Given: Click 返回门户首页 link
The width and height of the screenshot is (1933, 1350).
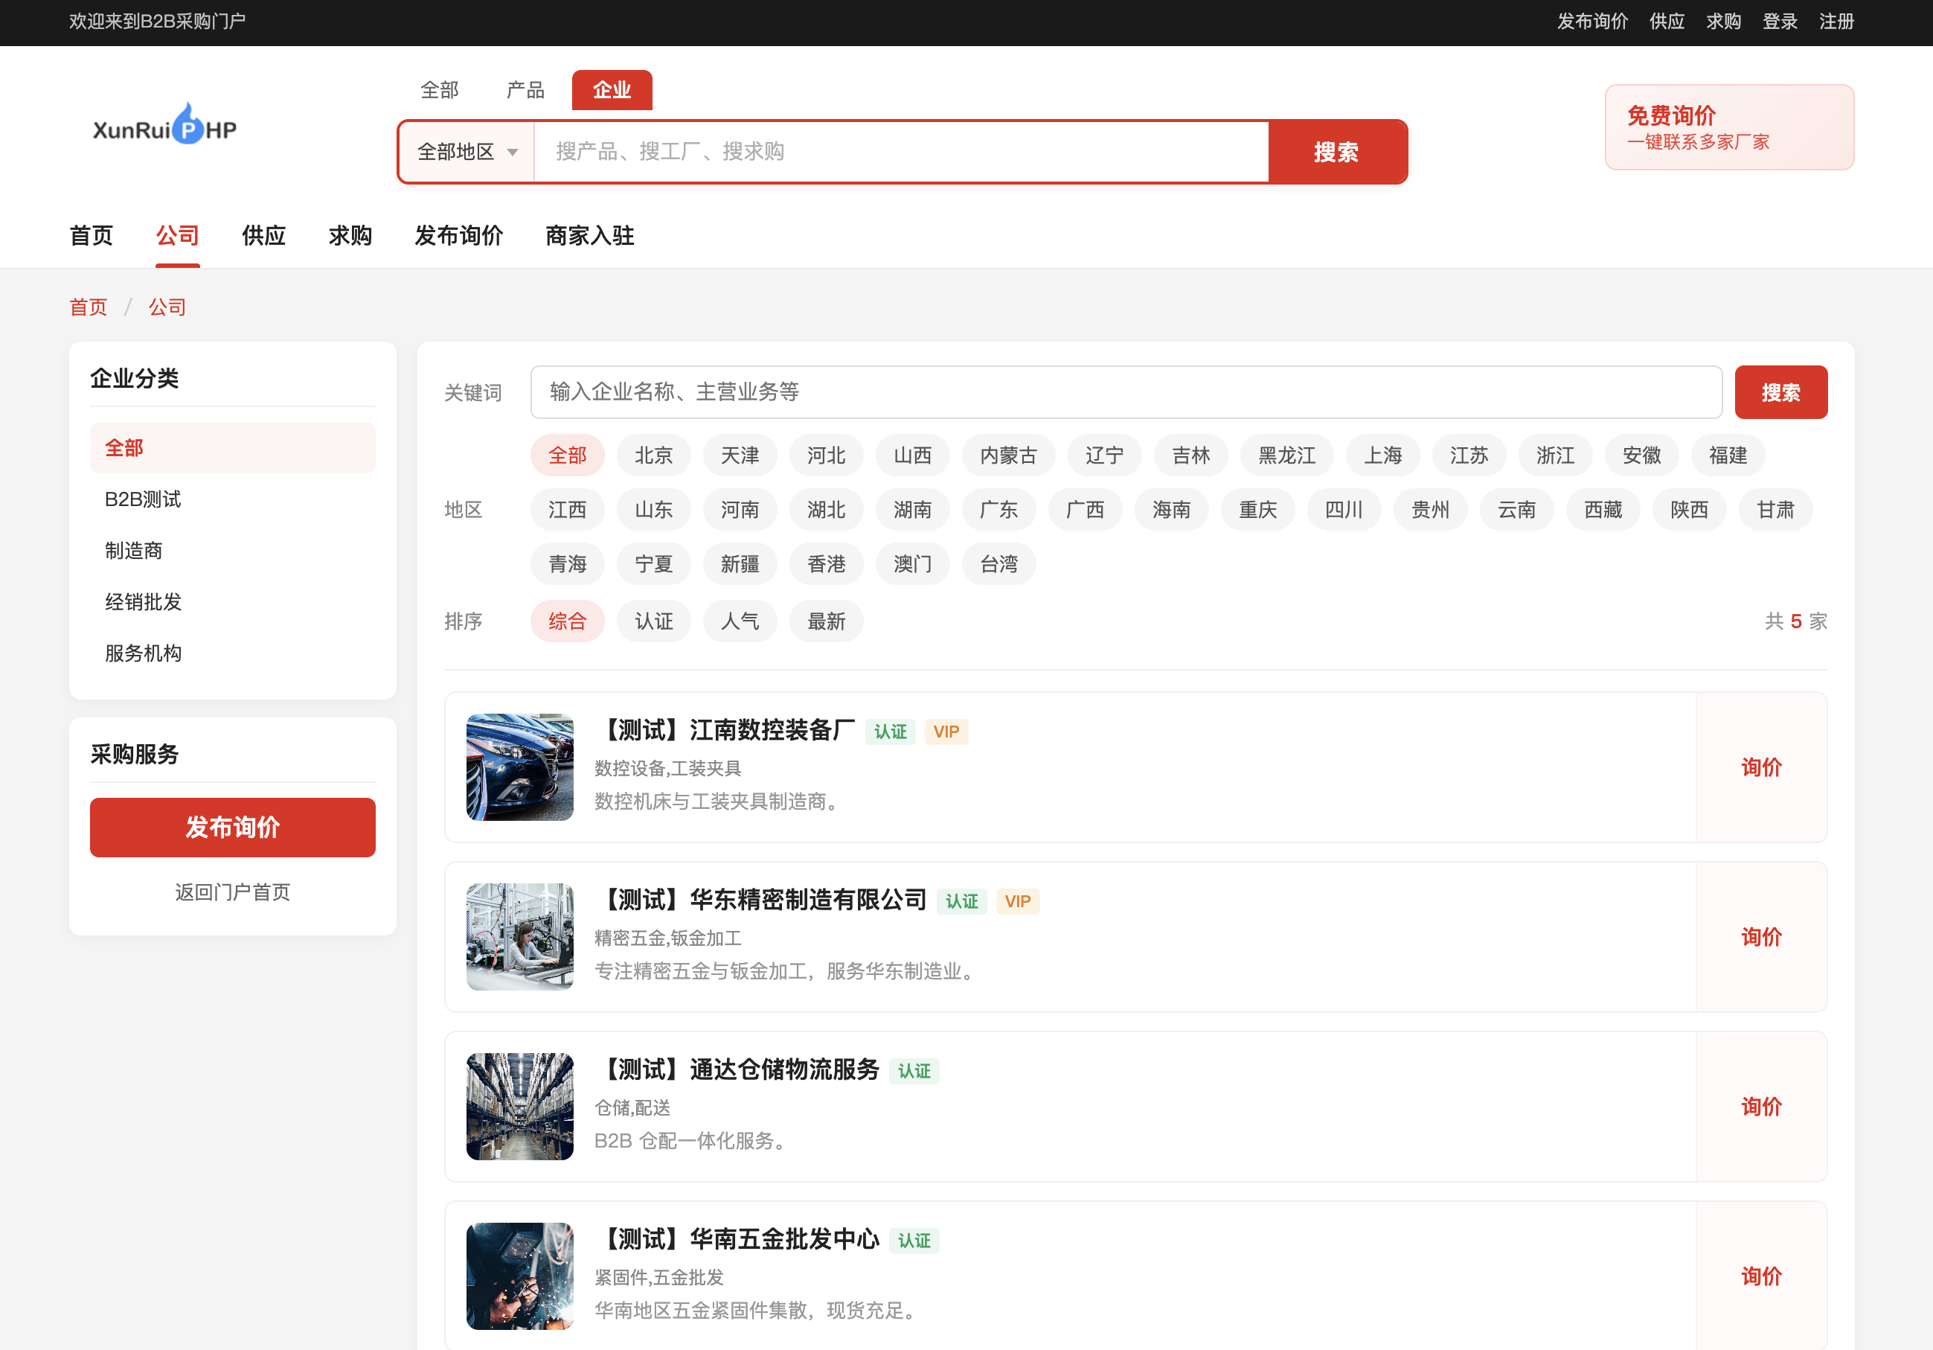Looking at the screenshot, I should pos(232,892).
